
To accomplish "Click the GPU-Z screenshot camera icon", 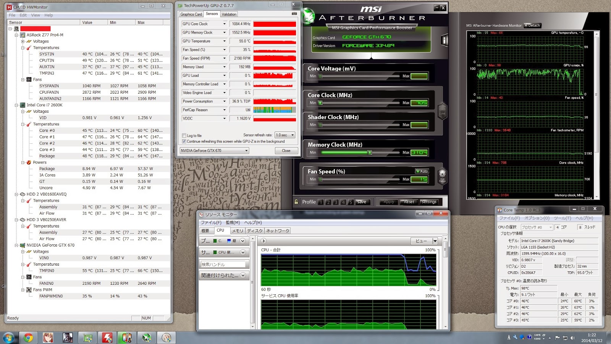I will 294,14.
